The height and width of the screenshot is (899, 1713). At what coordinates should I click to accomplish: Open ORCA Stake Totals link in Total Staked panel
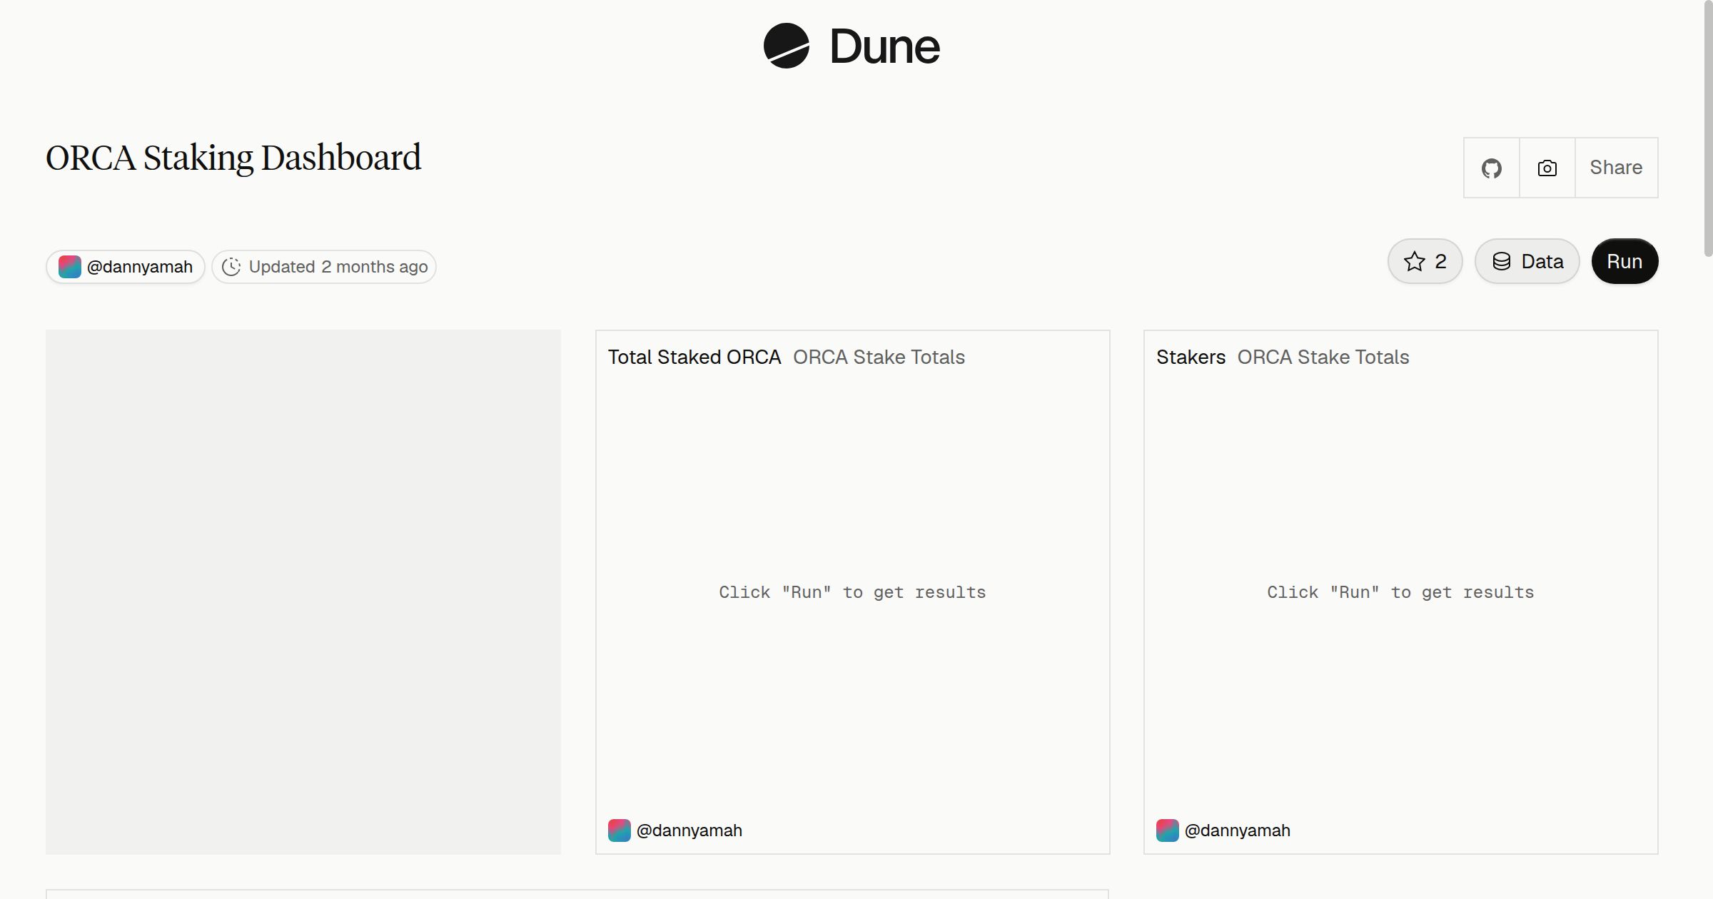coord(879,357)
